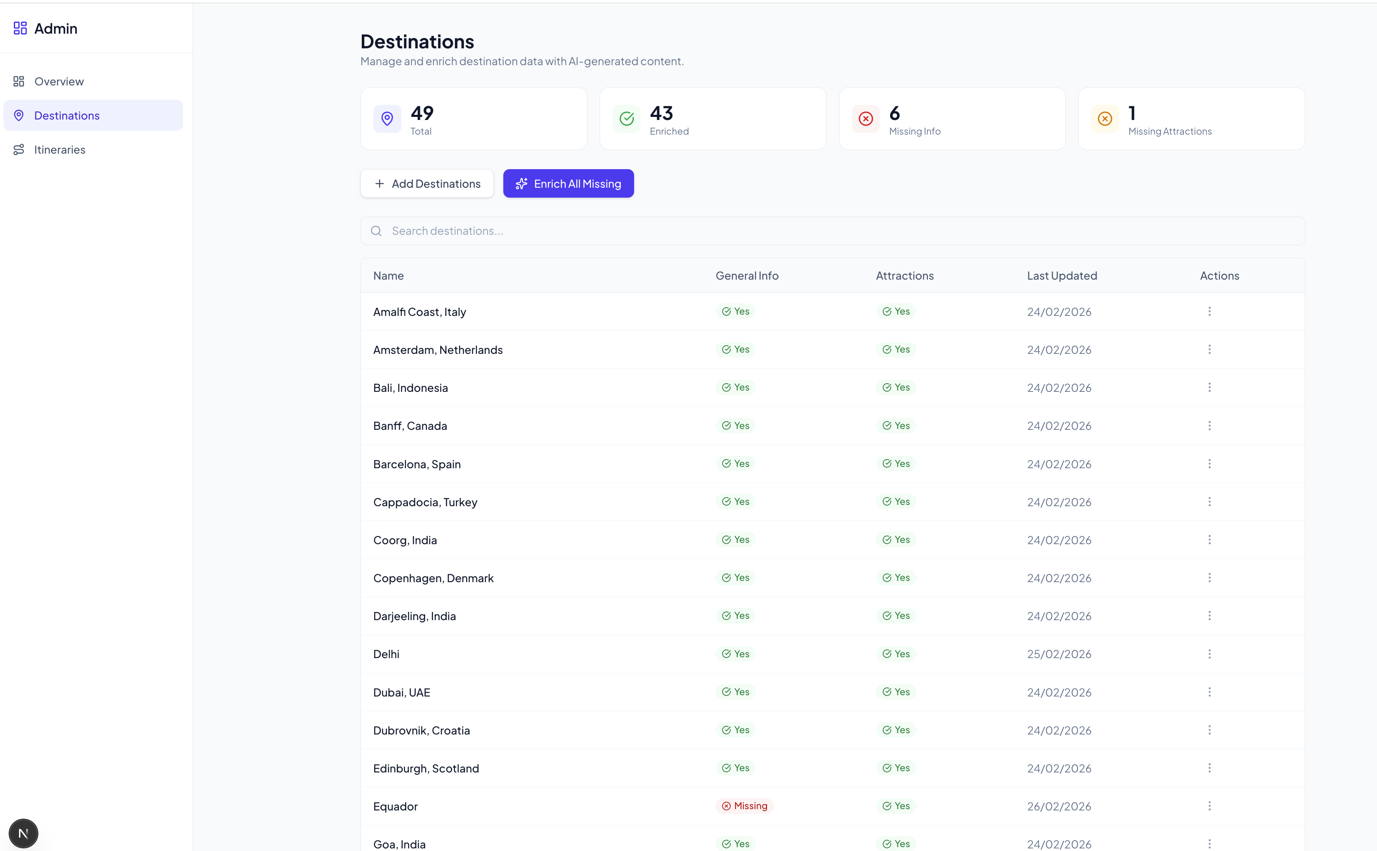Select Destinations in sidebar
The width and height of the screenshot is (1377, 851).
tap(66, 115)
